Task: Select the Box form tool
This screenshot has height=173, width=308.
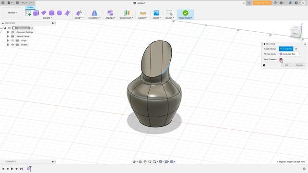Action: click(x=36, y=13)
